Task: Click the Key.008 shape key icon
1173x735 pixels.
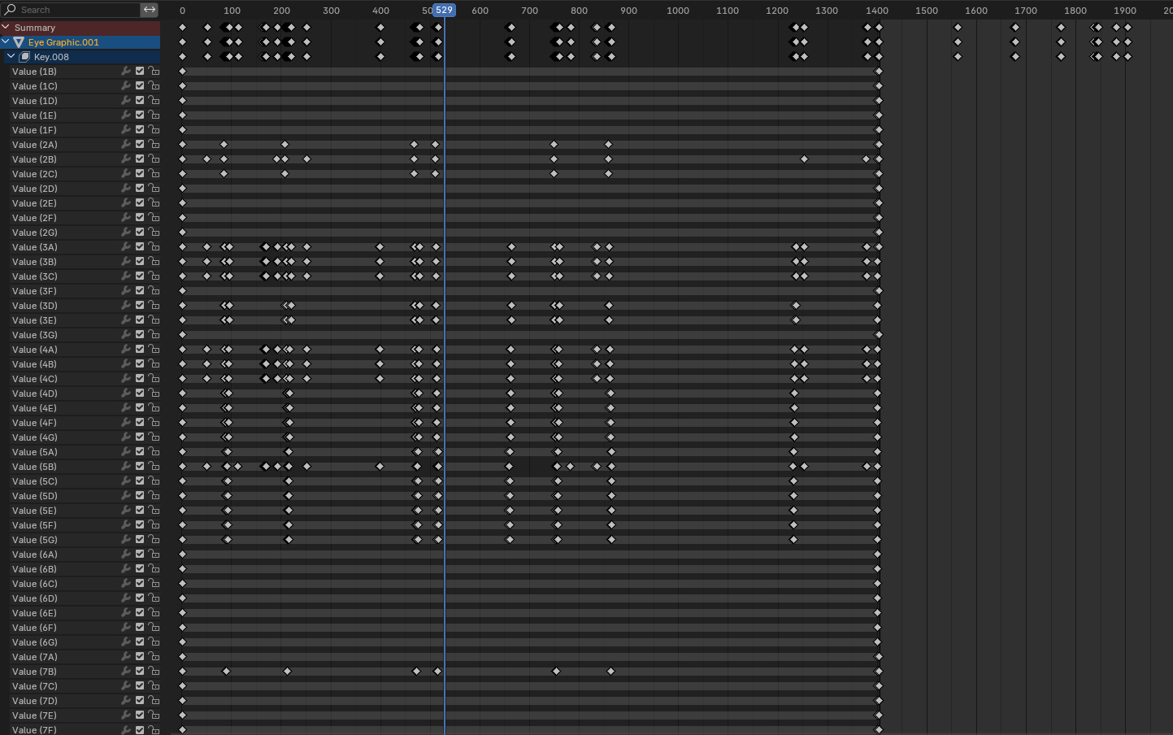Action: 24,57
